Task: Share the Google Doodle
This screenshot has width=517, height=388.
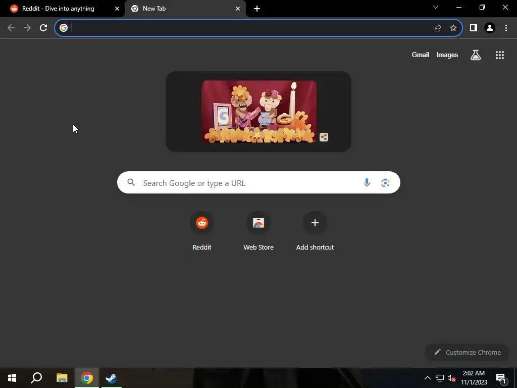Action: (324, 137)
